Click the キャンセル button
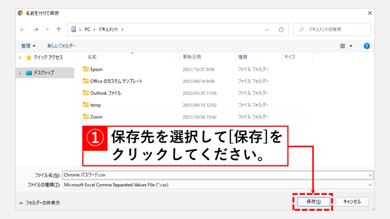 coord(352,202)
